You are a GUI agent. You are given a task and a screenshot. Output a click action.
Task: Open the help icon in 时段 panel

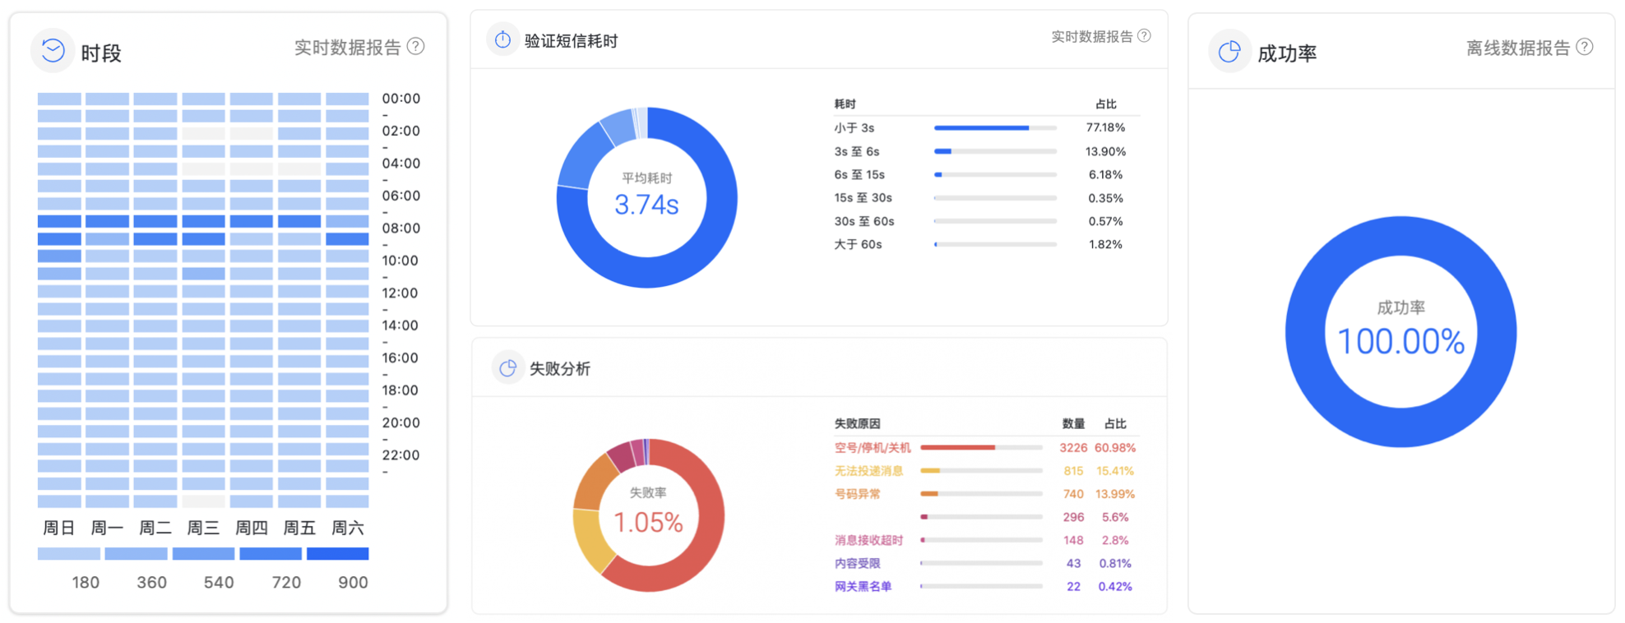point(416,46)
